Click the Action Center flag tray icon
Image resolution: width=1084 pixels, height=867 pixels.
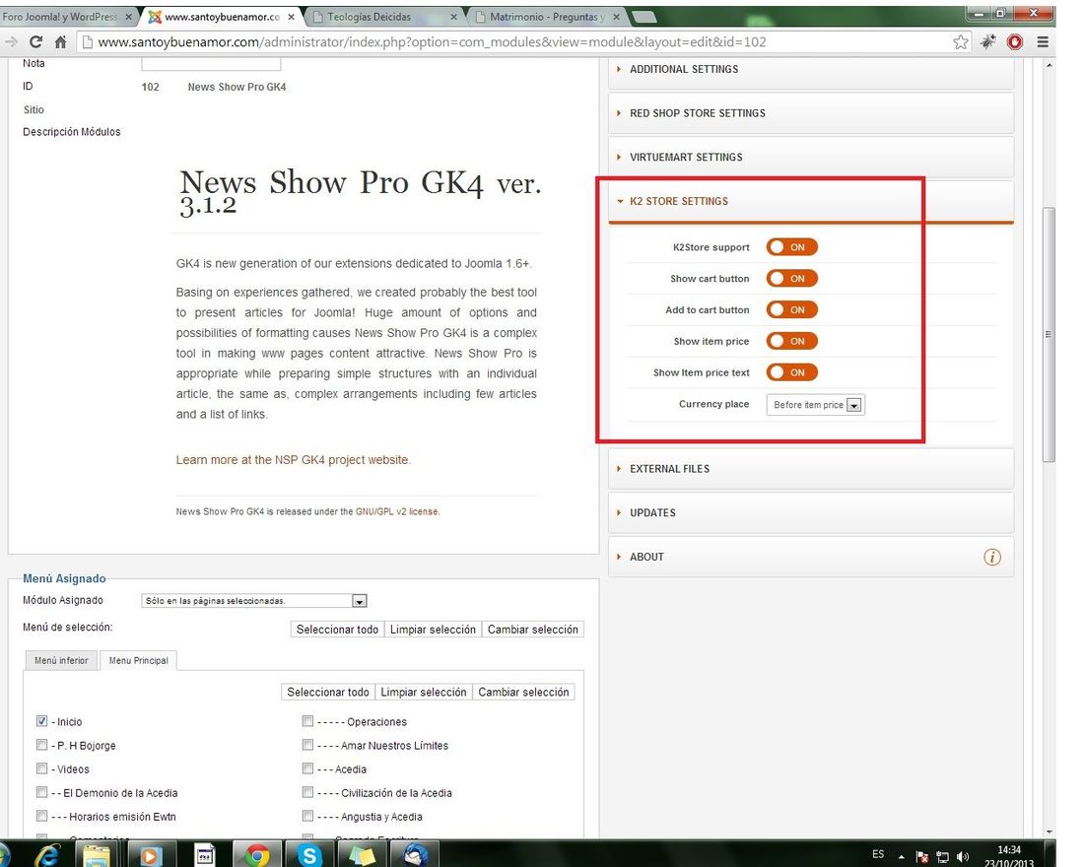pos(921,857)
